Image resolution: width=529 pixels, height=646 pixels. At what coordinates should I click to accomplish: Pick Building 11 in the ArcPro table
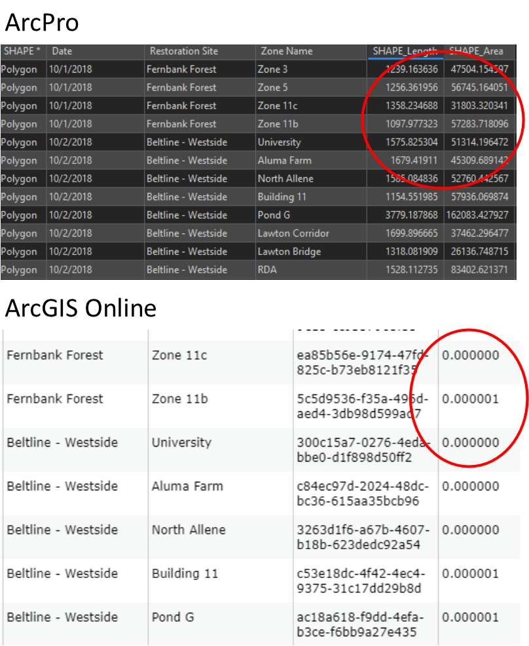[282, 197]
